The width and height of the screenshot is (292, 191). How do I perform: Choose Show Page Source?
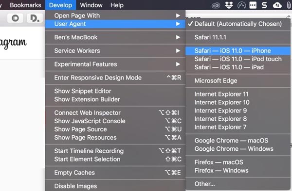[115, 129]
